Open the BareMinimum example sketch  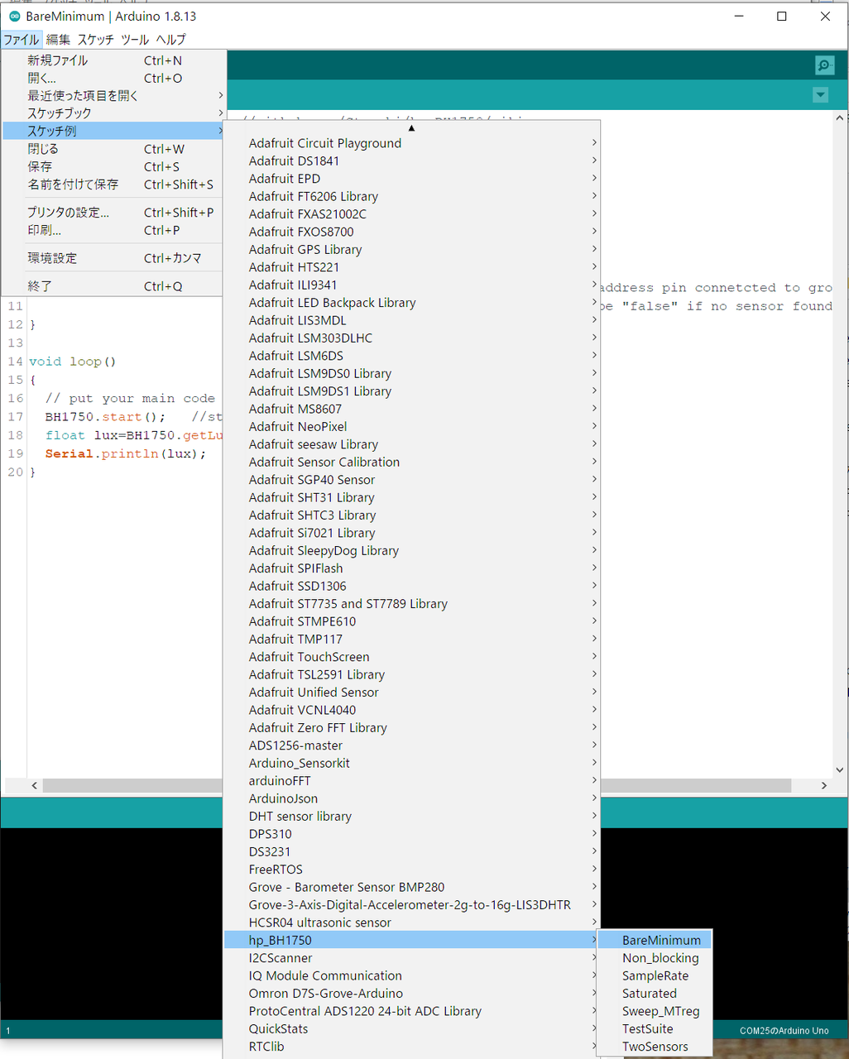click(661, 941)
